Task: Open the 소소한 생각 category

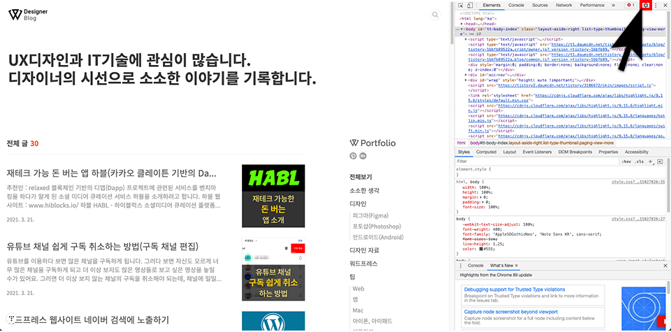Action: tap(364, 190)
